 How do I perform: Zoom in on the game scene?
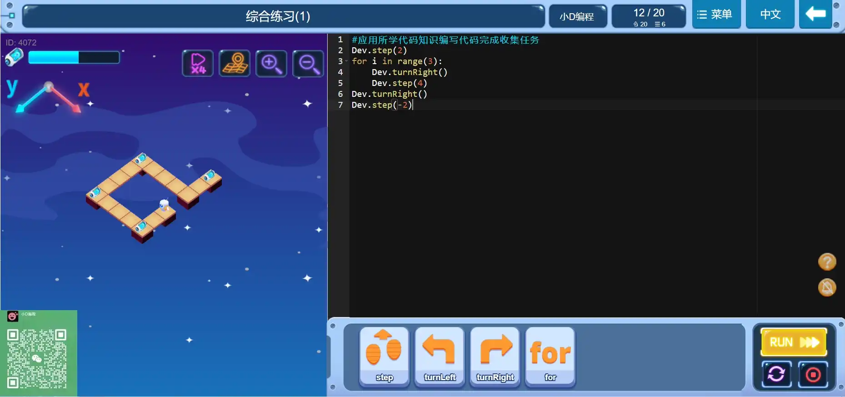(x=271, y=64)
